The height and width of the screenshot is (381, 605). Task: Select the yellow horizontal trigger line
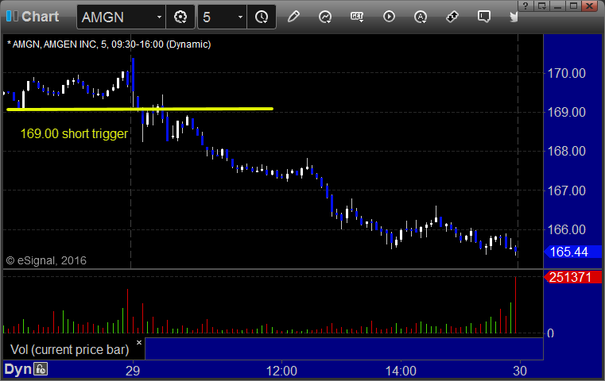[140, 109]
